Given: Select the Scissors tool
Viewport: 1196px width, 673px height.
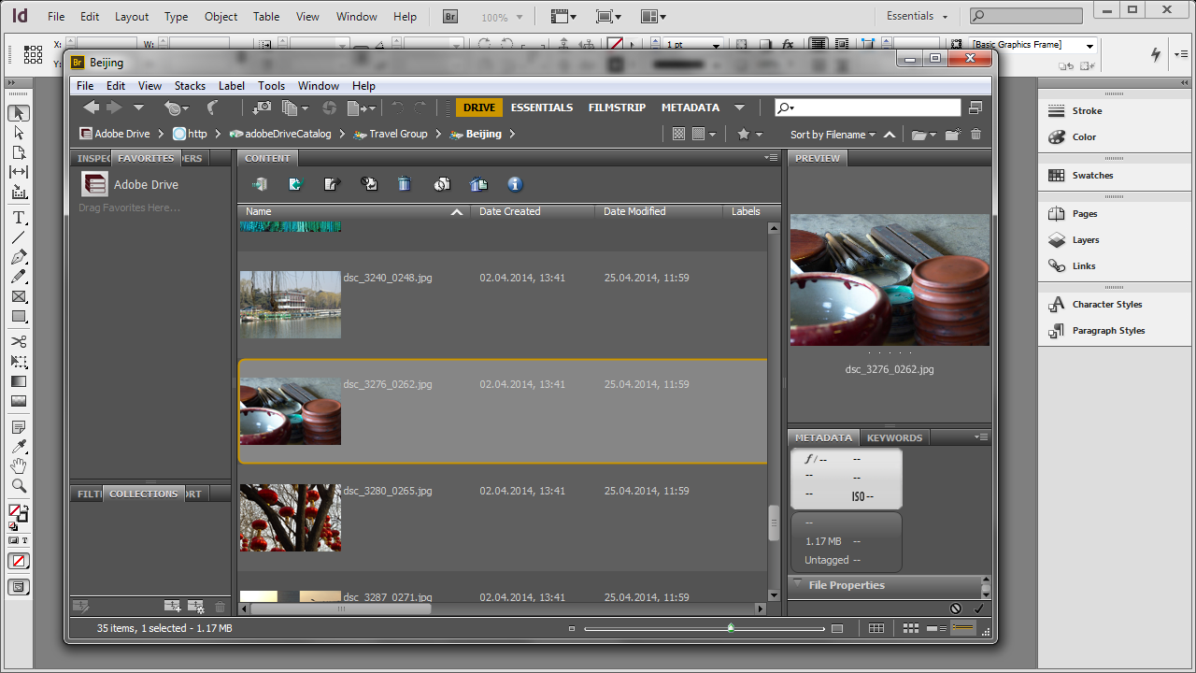Looking at the screenshot, I should click(19, 342).
